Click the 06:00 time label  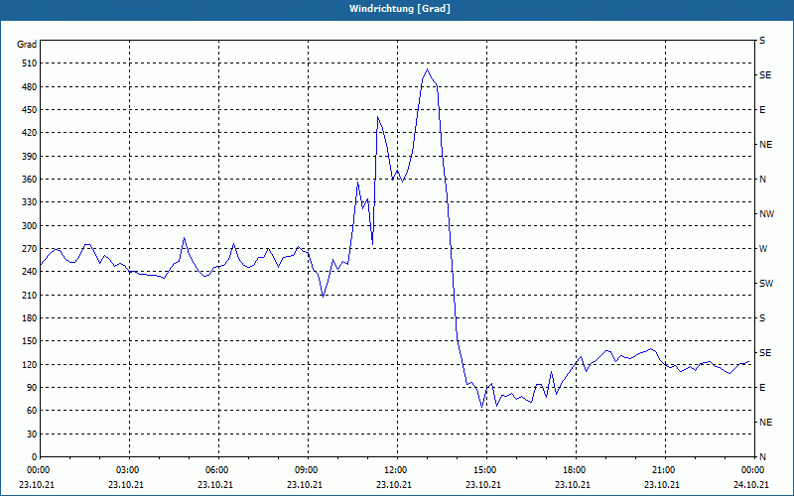(x=218, y=469)
